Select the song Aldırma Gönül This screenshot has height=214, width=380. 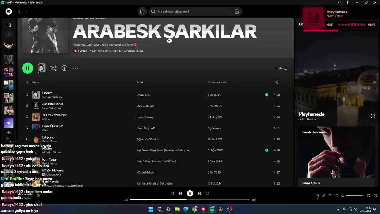pos(53,104)
